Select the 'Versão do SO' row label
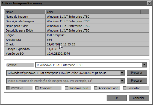153x105 pixels. [x=15, y=54]
